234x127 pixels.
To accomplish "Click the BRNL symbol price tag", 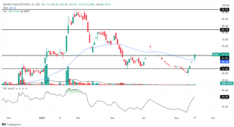I will [216, 54].
